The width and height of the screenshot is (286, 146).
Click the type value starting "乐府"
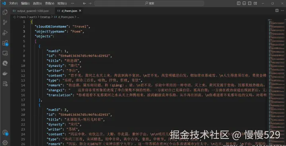[x=101, y=80]
